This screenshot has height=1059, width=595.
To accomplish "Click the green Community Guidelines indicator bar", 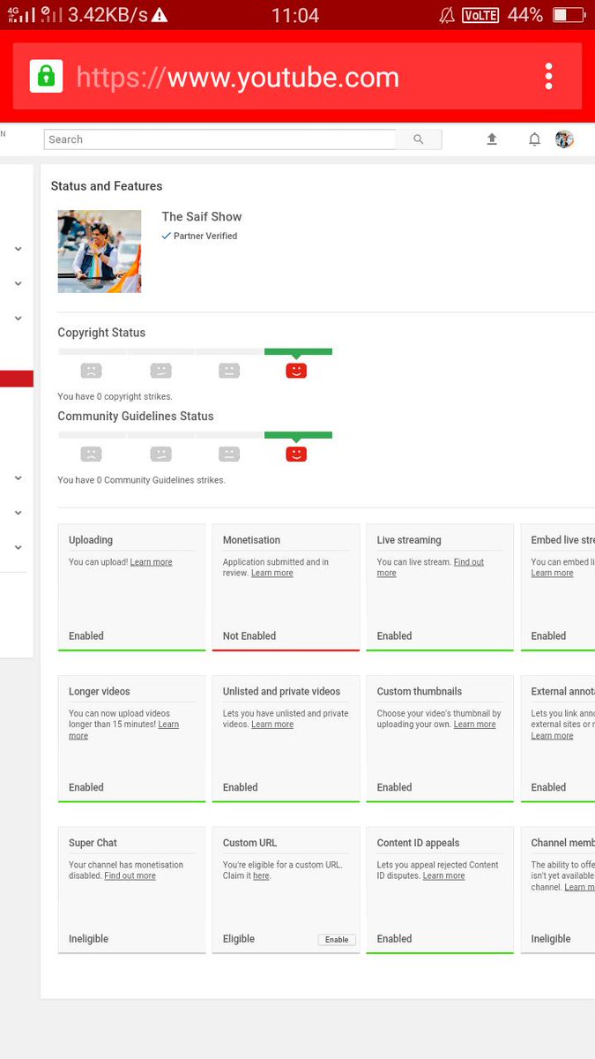I will point(298,435).
